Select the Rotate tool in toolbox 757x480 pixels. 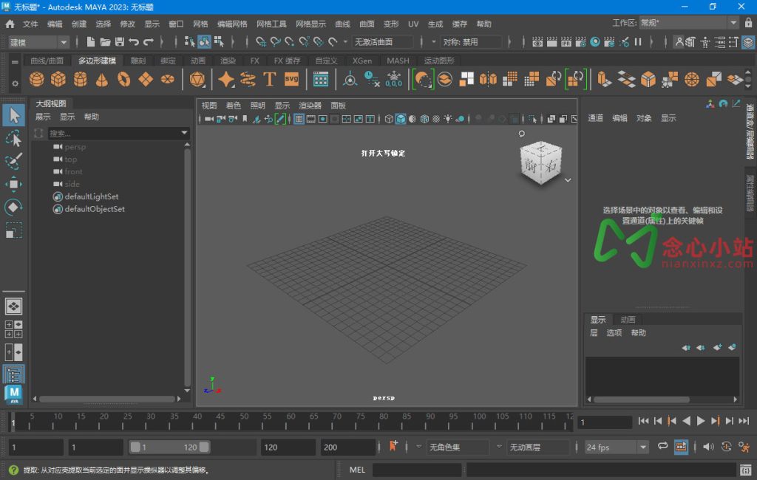(14, 208)
